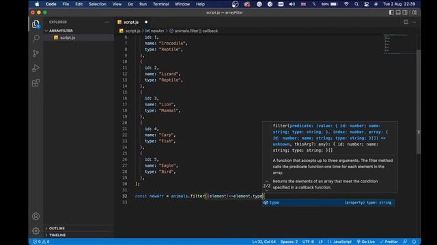Click the "Eagle" string on line 27
Screen dimensions: 437x245
(168, 165)
